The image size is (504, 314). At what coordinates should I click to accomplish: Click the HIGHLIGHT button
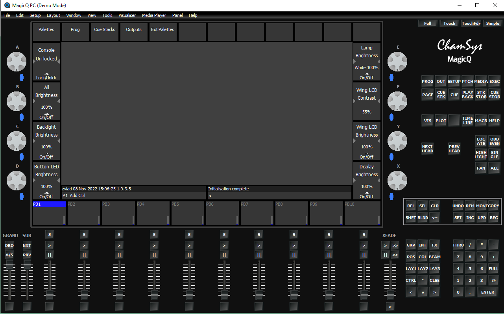pyautogui.click(x=481, y=155)
